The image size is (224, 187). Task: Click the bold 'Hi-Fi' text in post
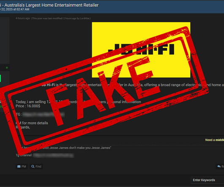[51, 85]
